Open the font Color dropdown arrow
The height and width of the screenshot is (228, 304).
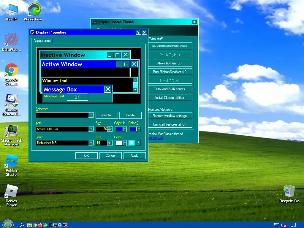coord(125,143)
